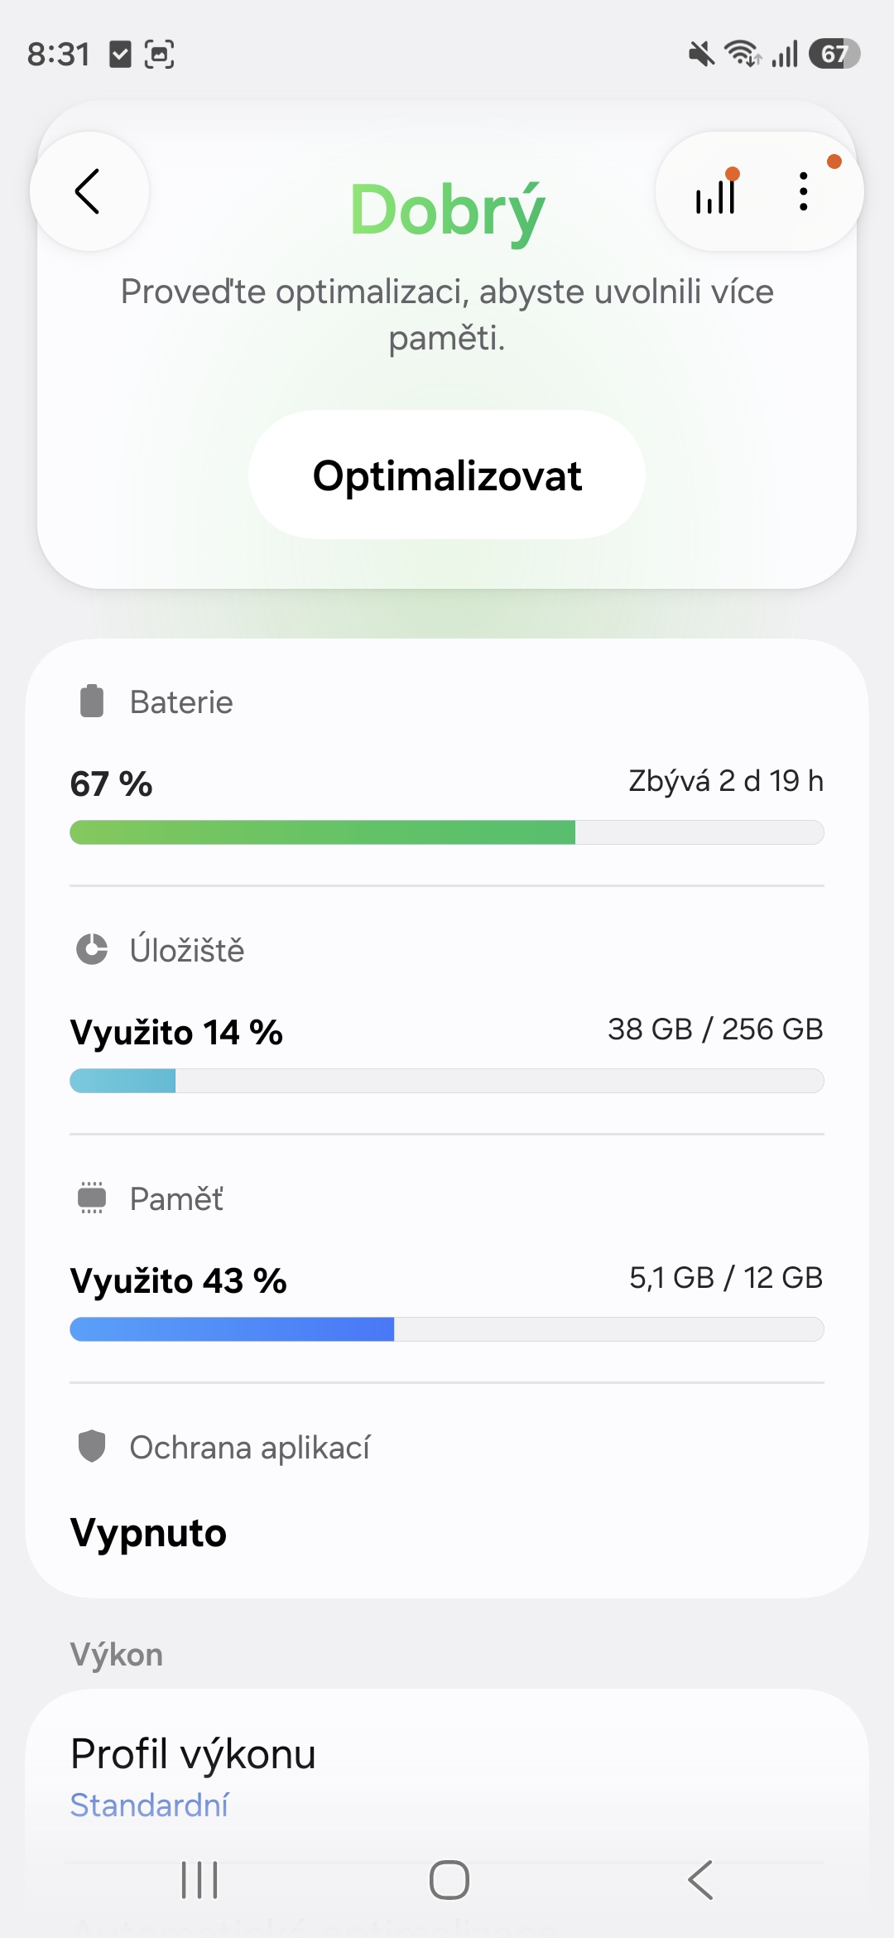
Task: Tap the storage pie icon beside Úložiště
Action: coord(92,949)
